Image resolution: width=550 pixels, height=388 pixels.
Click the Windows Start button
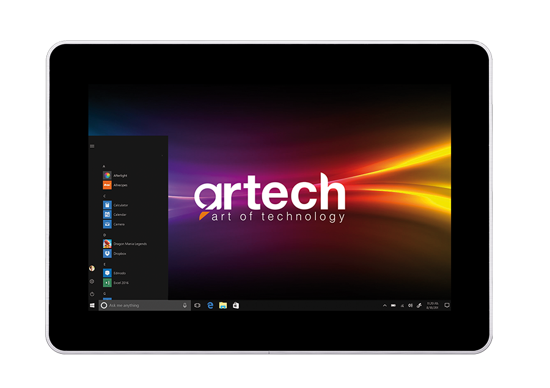click(x=92, y=306)
